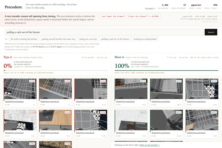
Task: Click the "3,402 RECORDINGS" stat
Action: (163, 7)
